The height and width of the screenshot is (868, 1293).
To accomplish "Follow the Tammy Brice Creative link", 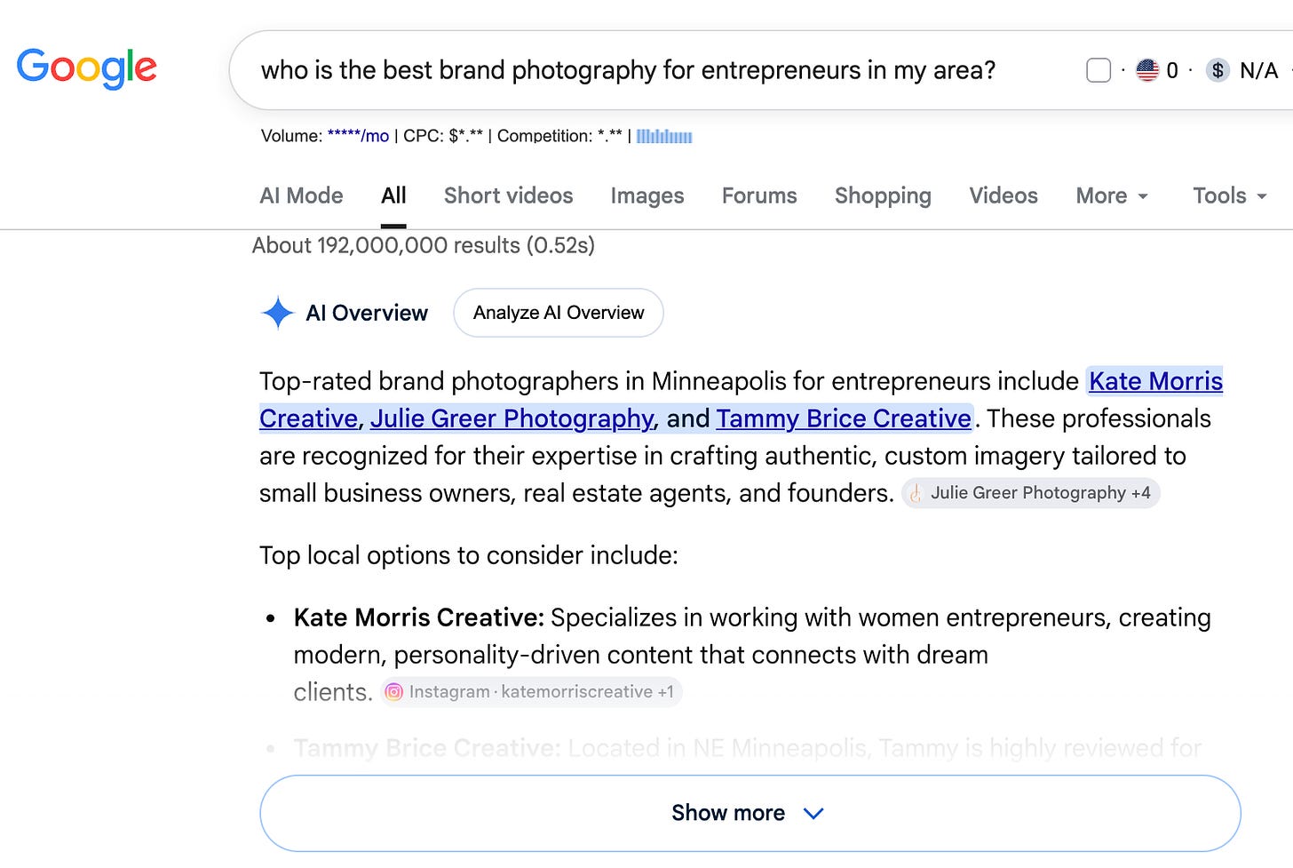I will coord(844,418).
